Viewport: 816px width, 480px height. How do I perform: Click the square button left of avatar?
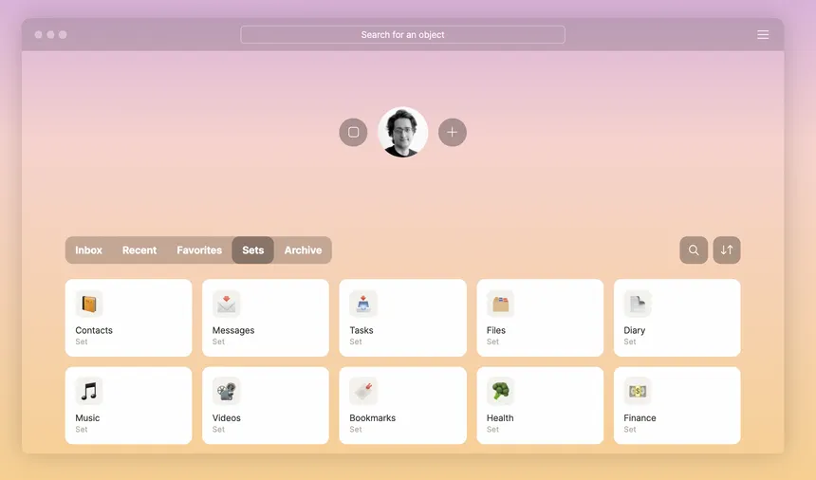(x=353, y=132)
